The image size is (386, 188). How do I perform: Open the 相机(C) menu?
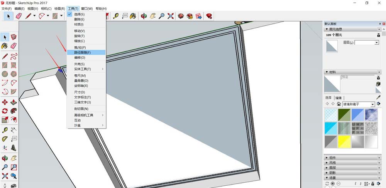(x=46, y=8)
